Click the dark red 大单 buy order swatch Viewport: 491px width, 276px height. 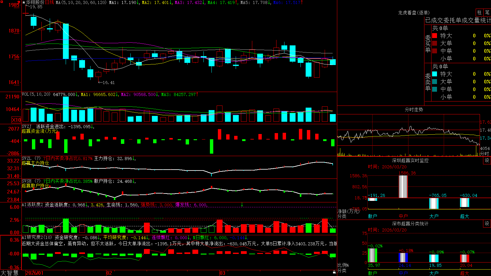[x=435, y=43]
